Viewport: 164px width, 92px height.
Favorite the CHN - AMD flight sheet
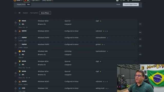[x=16, y=88]
